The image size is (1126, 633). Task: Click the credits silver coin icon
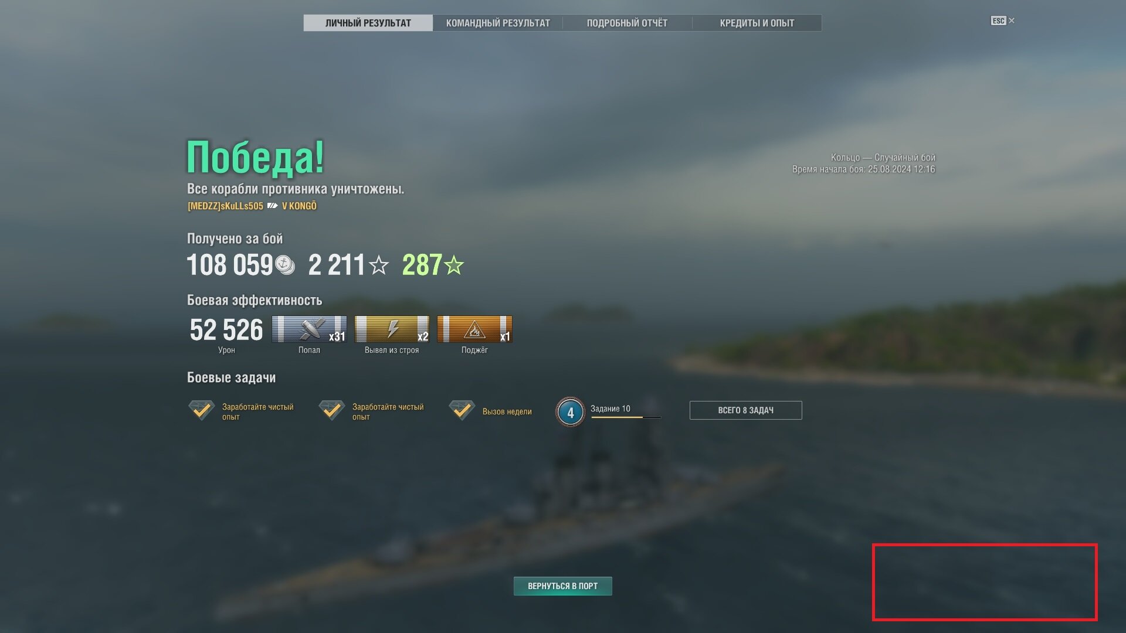pyautogui.click(x=285, y=265)
